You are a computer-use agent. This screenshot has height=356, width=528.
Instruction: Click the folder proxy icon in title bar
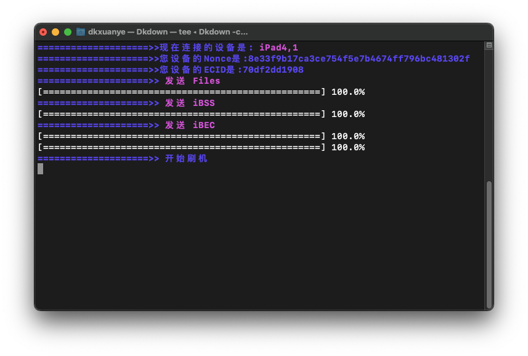tap(81, 32)
